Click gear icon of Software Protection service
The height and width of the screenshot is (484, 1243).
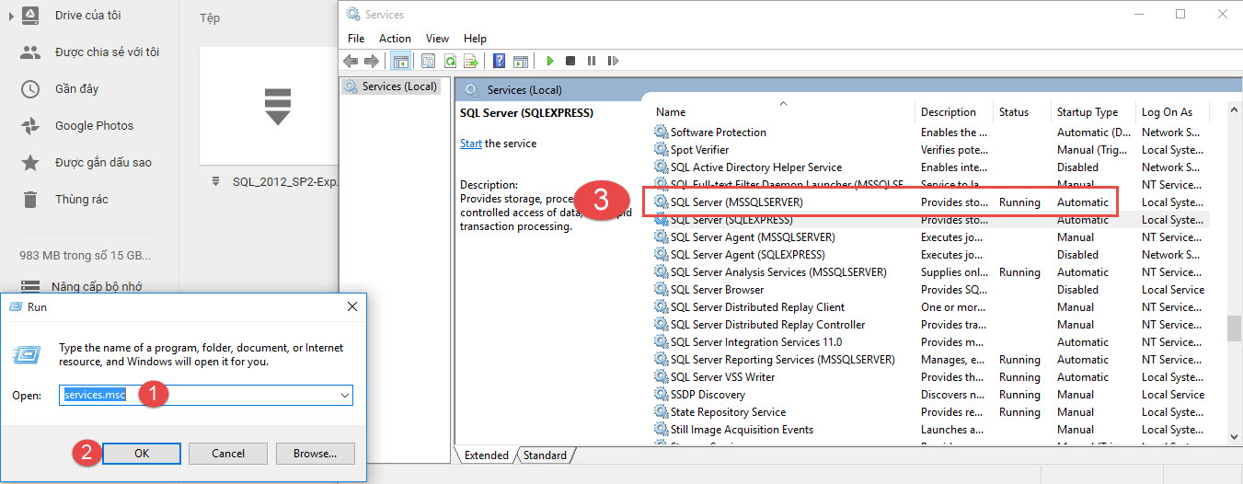pyautogui.click(x=662, y=133)
